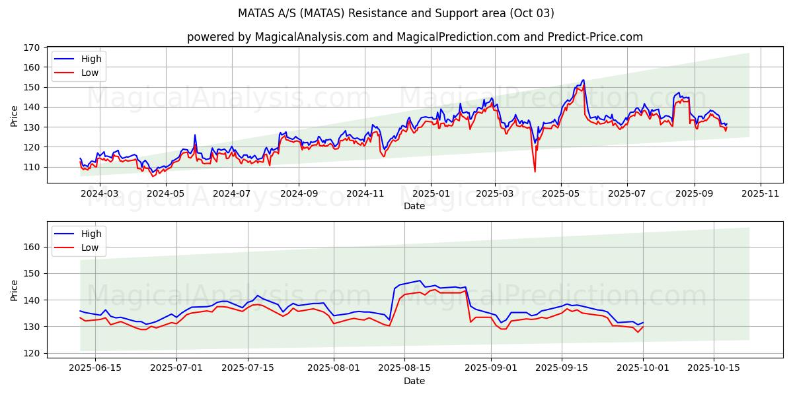Select High label in bottom chart legend
The image size is (793, 396).
(91, 234)
